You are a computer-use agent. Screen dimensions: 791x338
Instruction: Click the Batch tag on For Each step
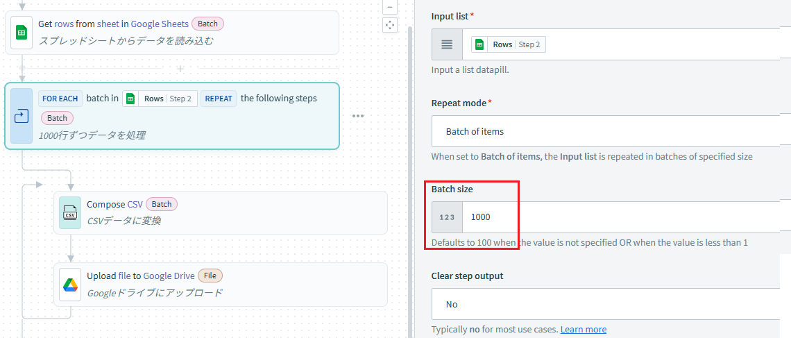(57, 118)
